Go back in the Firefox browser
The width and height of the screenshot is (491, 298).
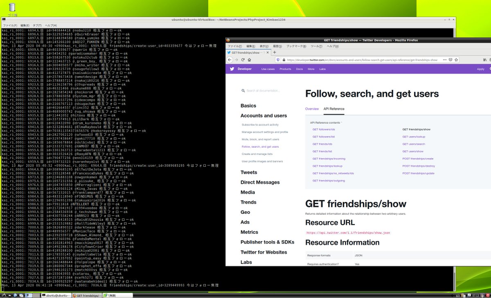(x=230, y=60)
